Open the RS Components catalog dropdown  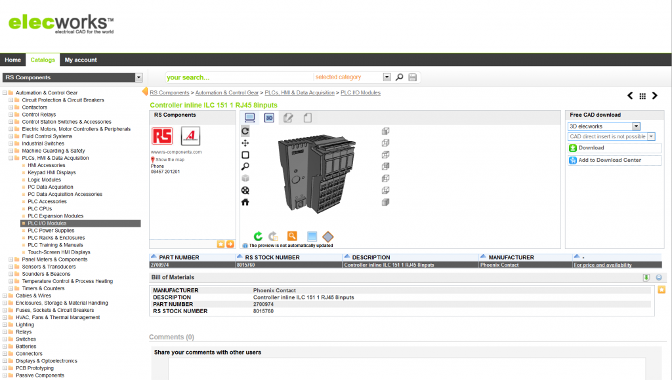click(x=138, y=77)
